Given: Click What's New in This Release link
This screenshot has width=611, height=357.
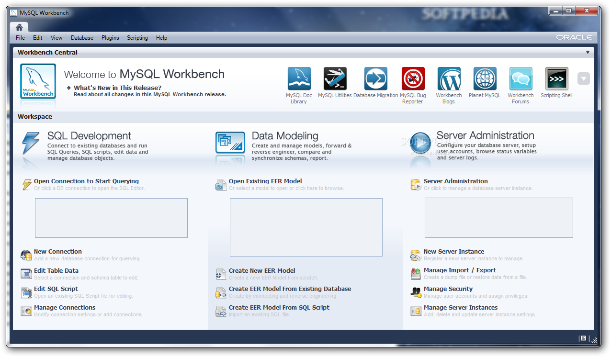Looking at the screenshot, I should pos(117,88).
